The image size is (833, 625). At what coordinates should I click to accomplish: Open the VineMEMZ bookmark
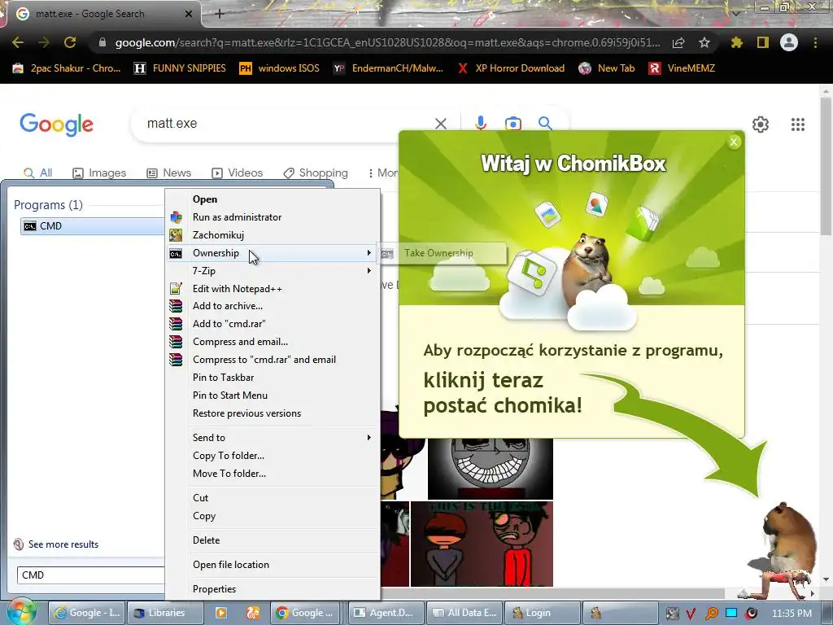tap(682, 68)
